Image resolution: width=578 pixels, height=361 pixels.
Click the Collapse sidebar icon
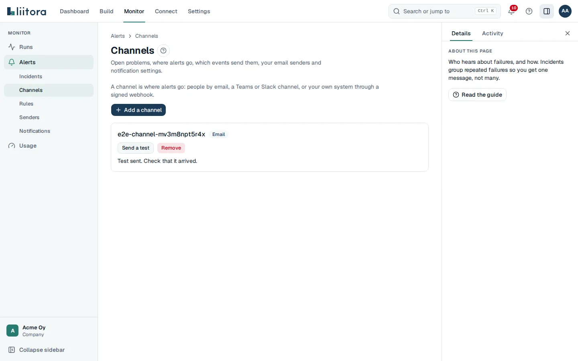tap(12, 350)
